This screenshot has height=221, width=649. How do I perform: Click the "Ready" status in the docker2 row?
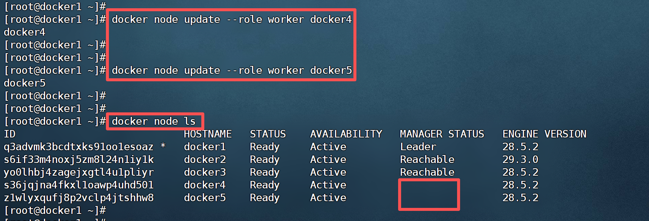pyautogui.click(x=265, y=160)
